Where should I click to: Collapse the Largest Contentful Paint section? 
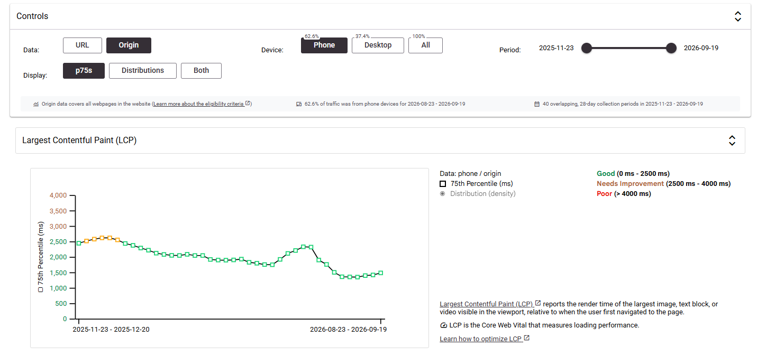point(732,140)
